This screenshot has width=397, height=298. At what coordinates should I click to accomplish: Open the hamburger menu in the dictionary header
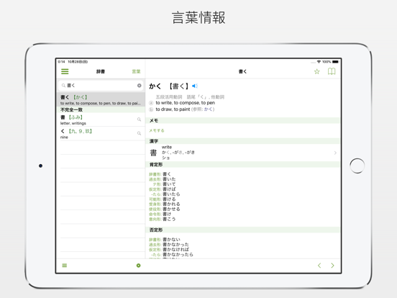coord(65,71)
